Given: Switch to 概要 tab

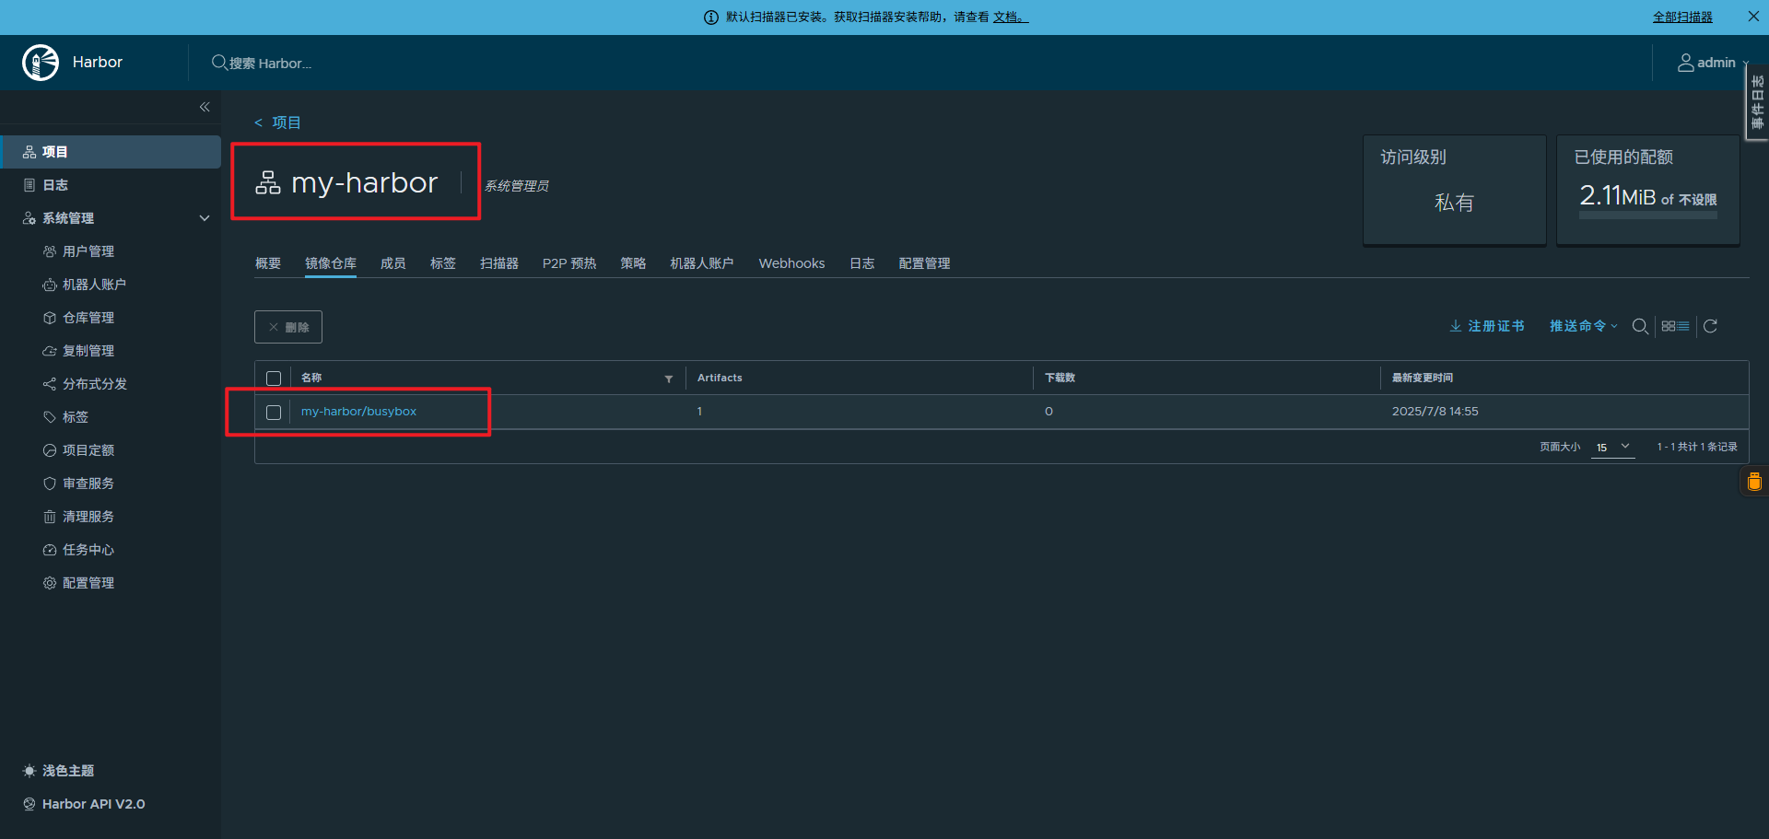Looking at the screenshot, I should pyautogui.click(x=268, y=263).
